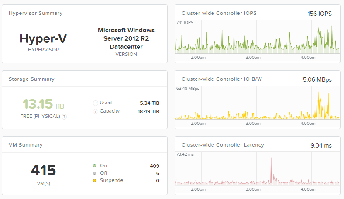
Task: Select the VM Summary heading
Action: tap(26, 145)
